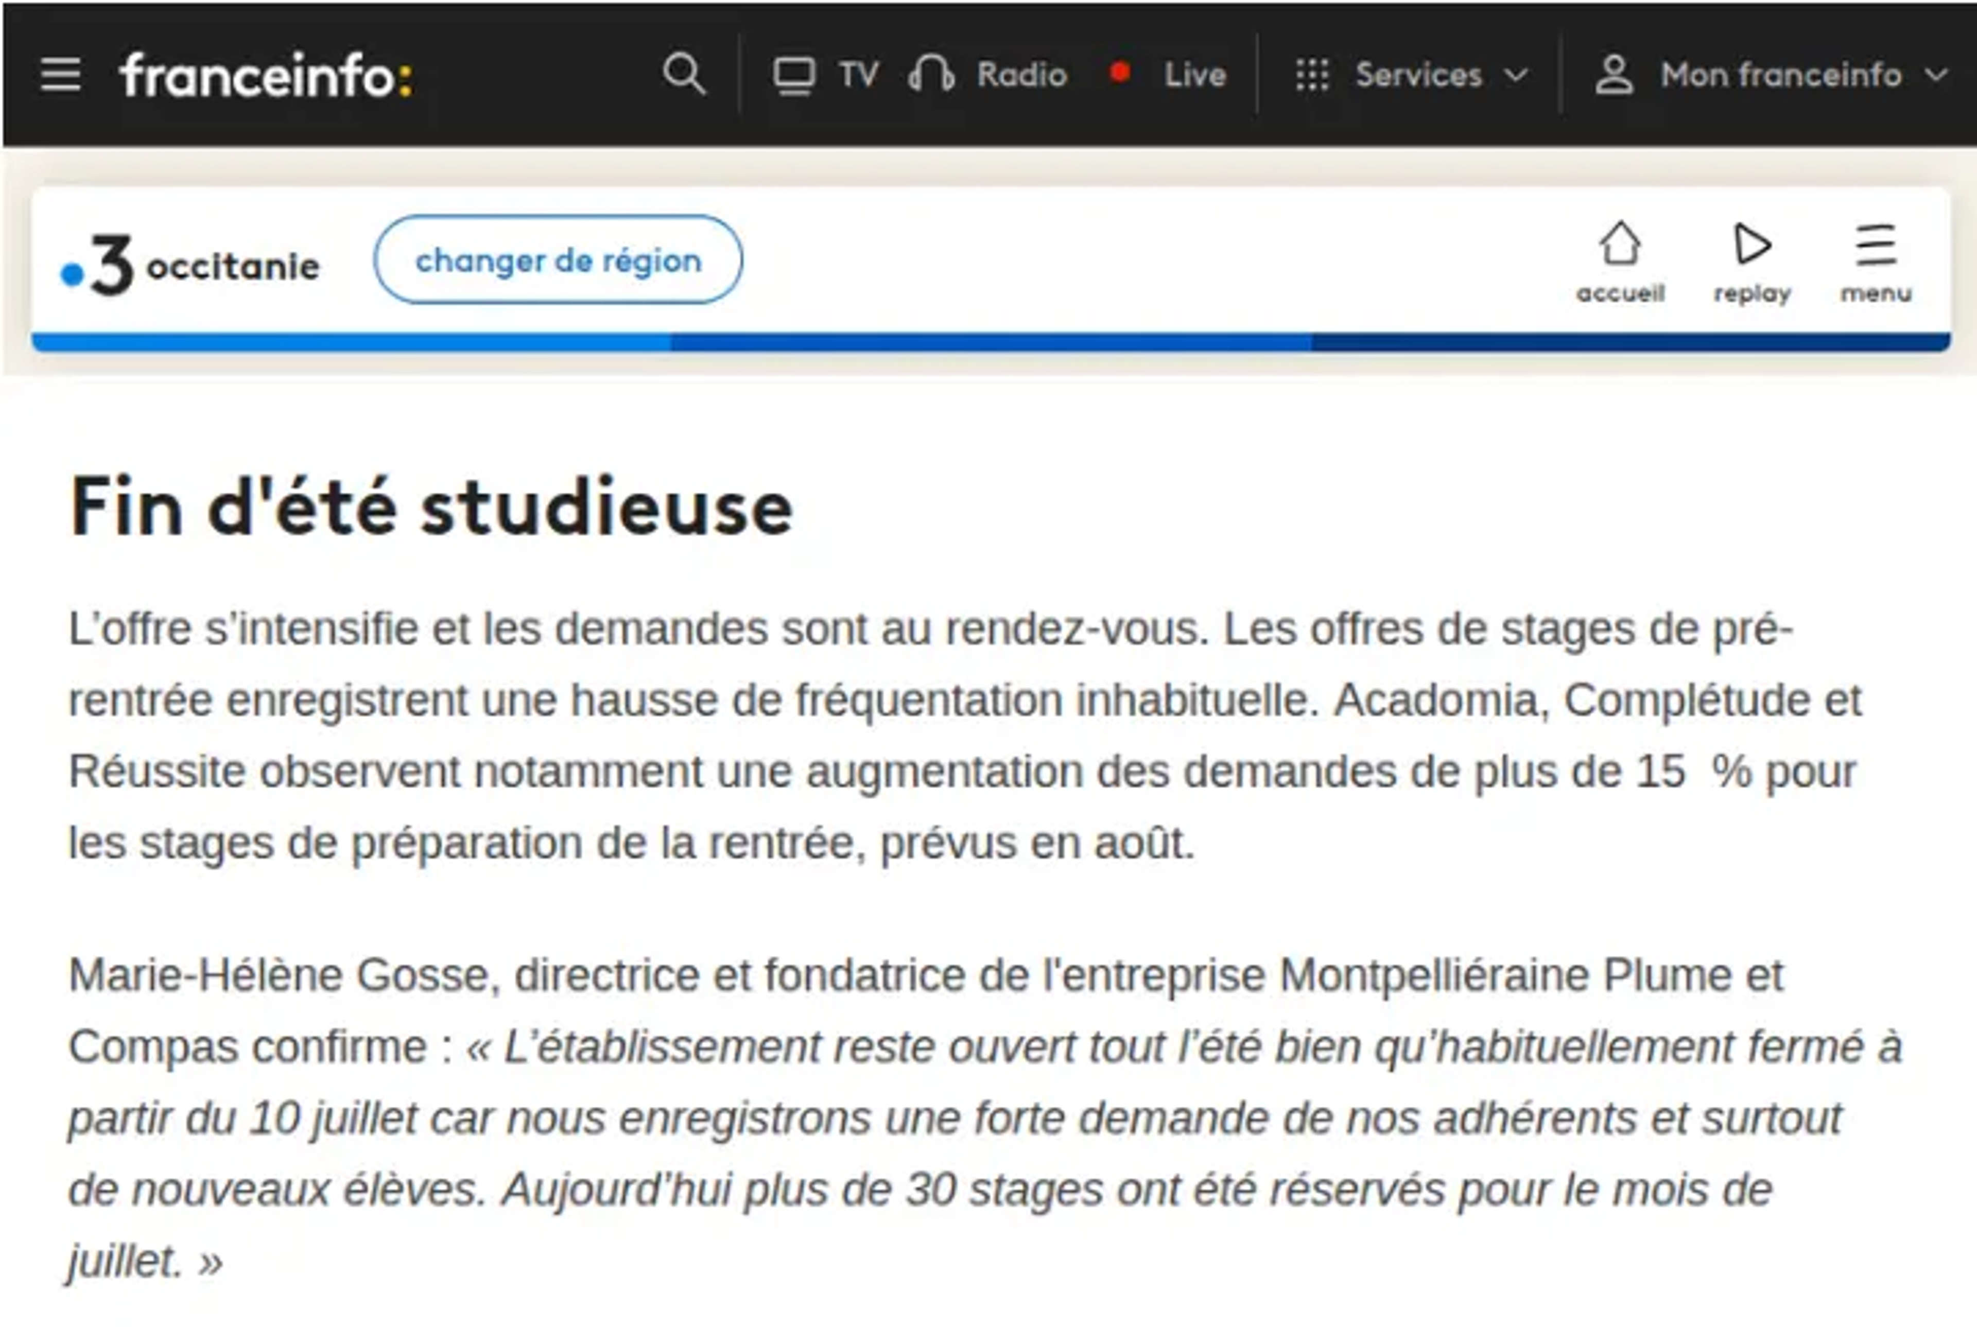This screenshot has height=1327, width=1977.
Task: Open search with the magnifier icon
Action: click(683, 74)
